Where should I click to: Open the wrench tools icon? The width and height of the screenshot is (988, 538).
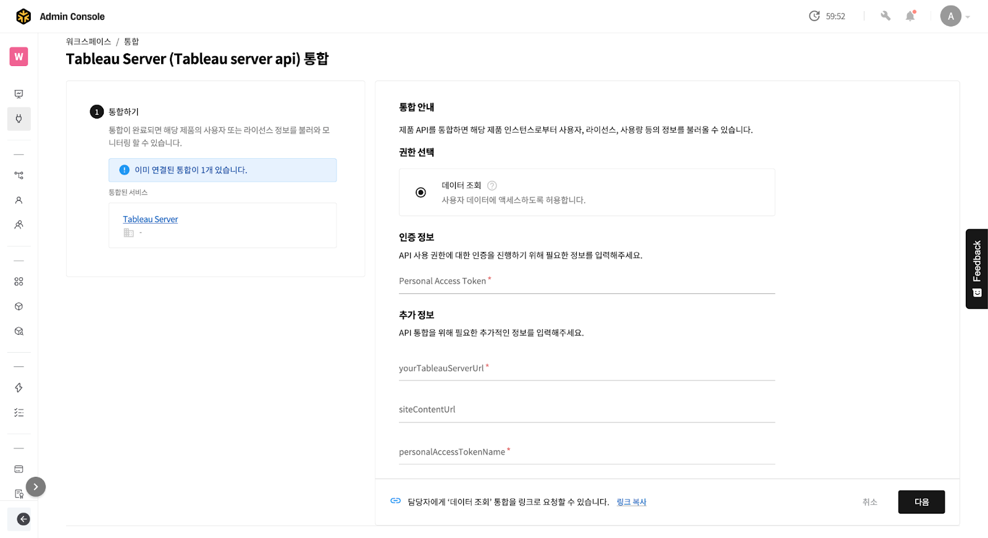[885, 16]
